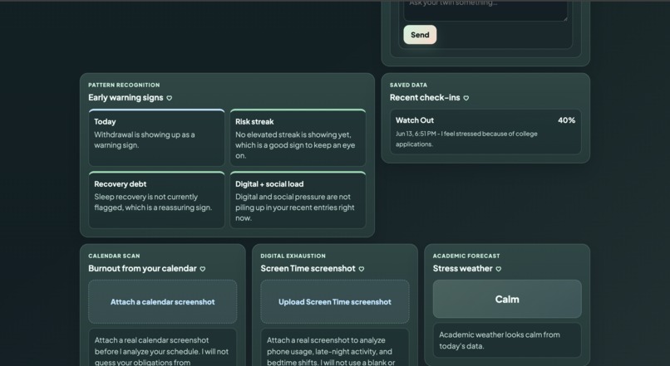
Task: Attach a calendar screenshot
Action: point(163,301)
